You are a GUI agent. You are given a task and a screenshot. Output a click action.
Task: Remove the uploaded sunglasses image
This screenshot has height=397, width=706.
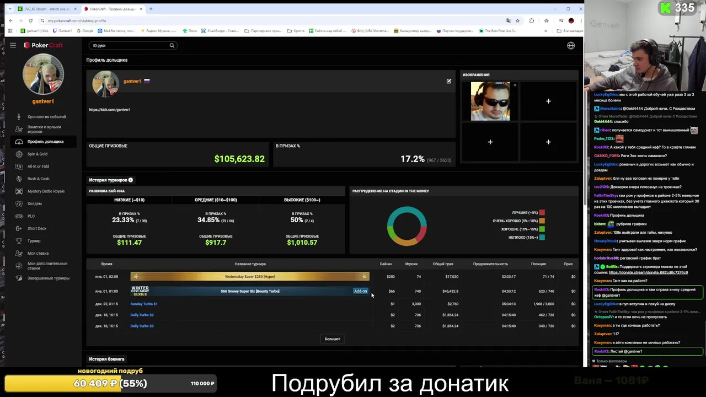515,85
